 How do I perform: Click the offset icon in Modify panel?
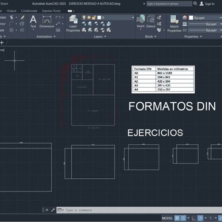23,30
